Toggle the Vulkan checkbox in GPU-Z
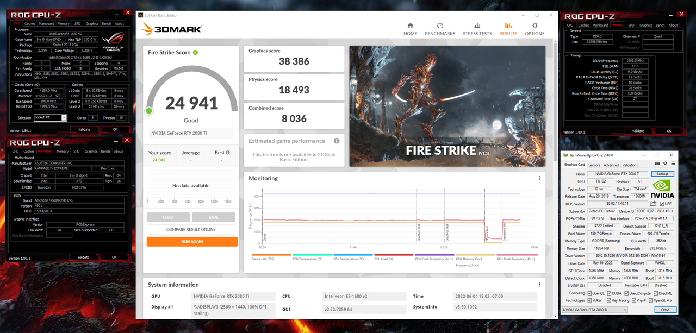 [x=591, y=300]
